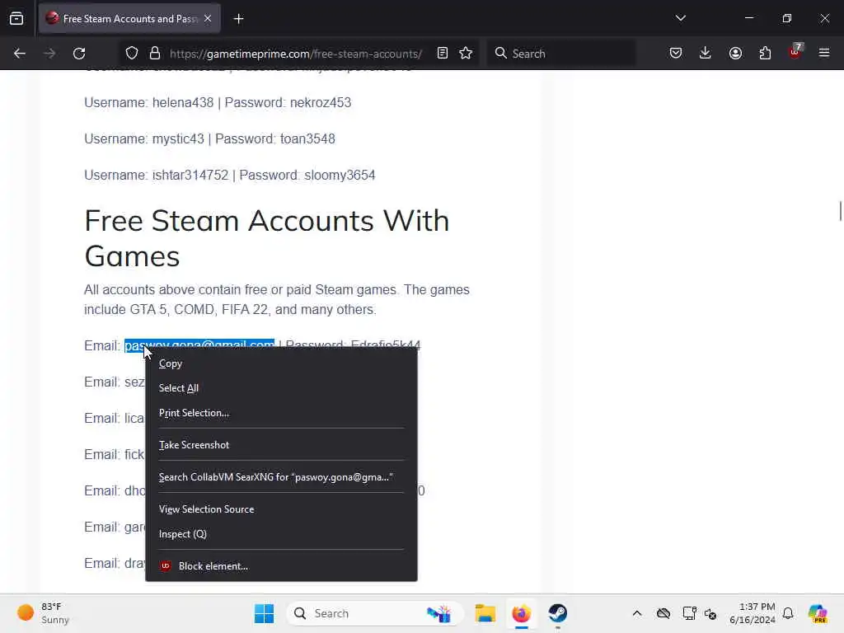The height and width of the screenshot is (633, 844).
Task: Open the Extensions puzzle icon
Action: pos(765,54)
